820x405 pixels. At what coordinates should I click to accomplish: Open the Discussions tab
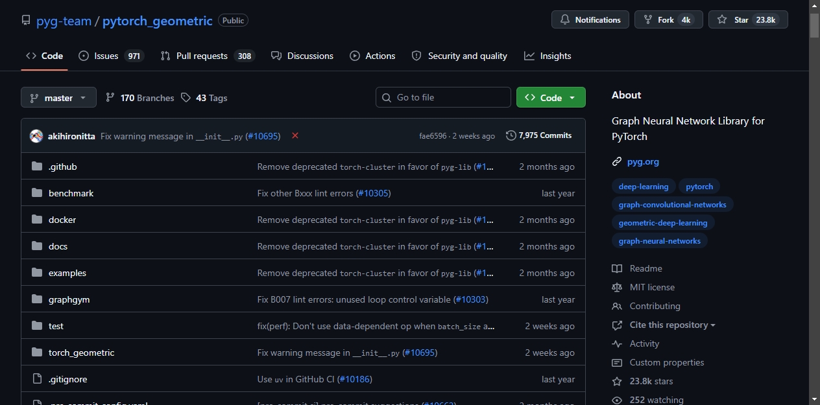click(x=302, y=56)
